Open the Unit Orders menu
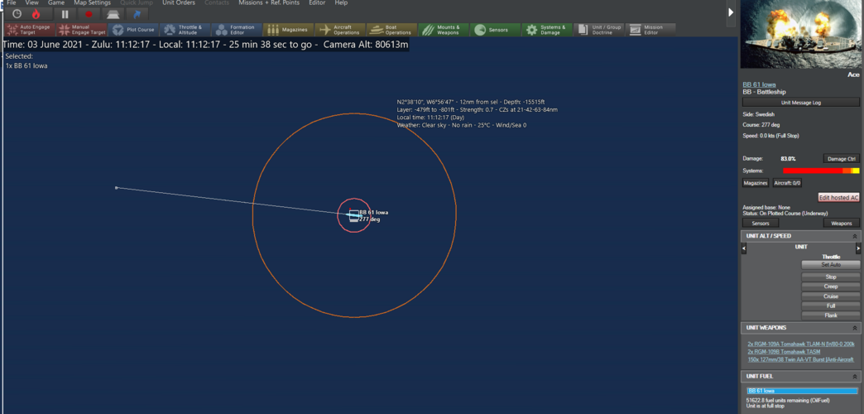Image resolution: width=864 pixels, height=414 pixels. coord(179,2)
